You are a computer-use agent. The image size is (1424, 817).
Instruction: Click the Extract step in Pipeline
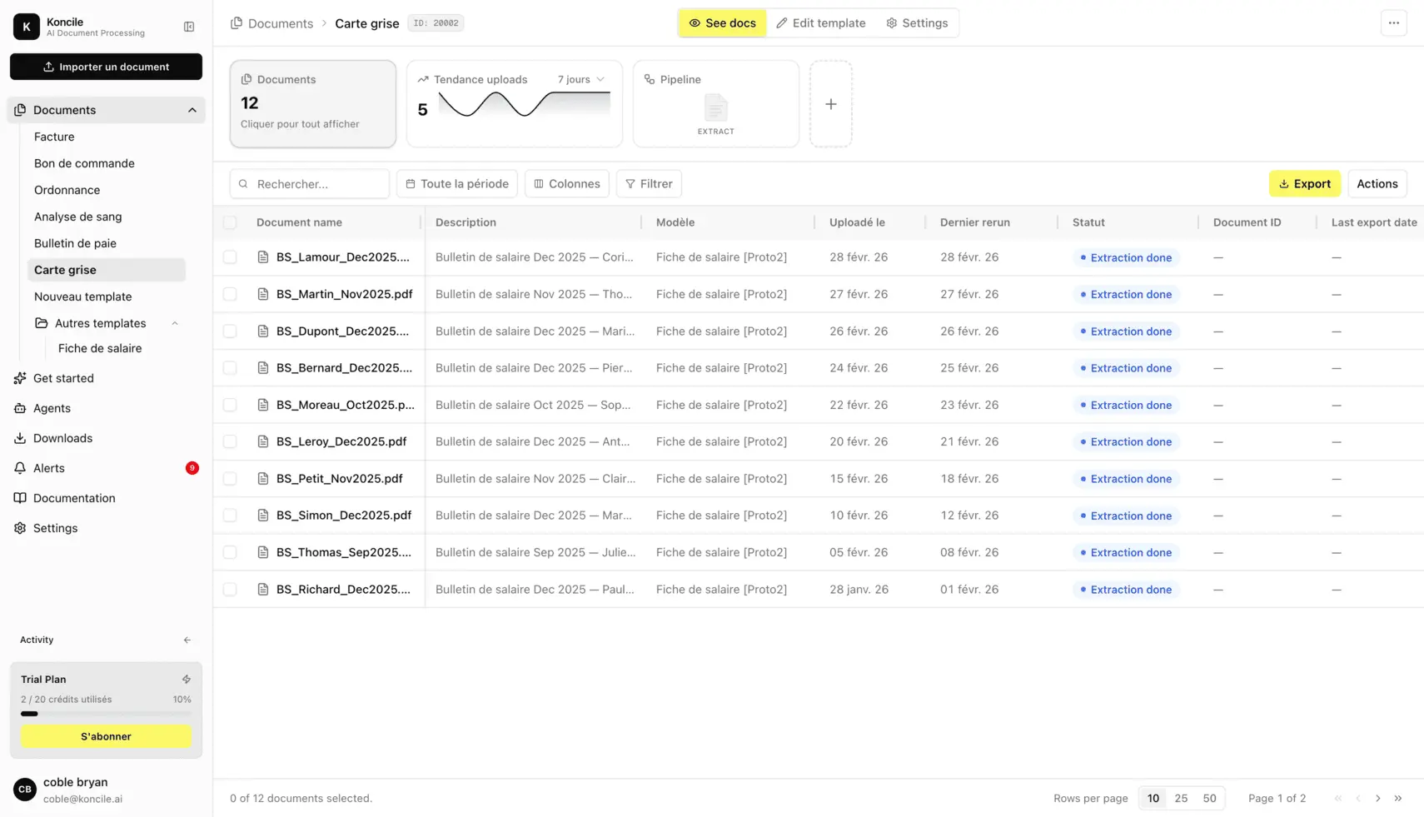715,112
